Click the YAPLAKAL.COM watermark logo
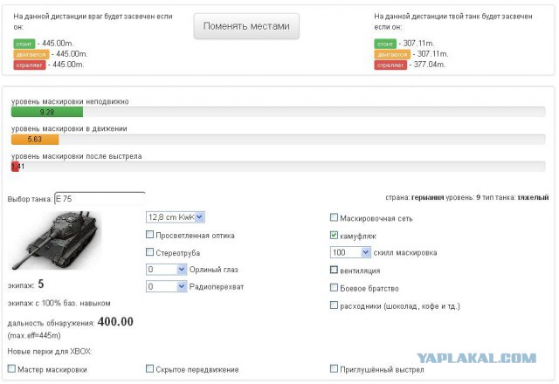Image resolution: width=559 pixels, height=384 pixels. 477,358
